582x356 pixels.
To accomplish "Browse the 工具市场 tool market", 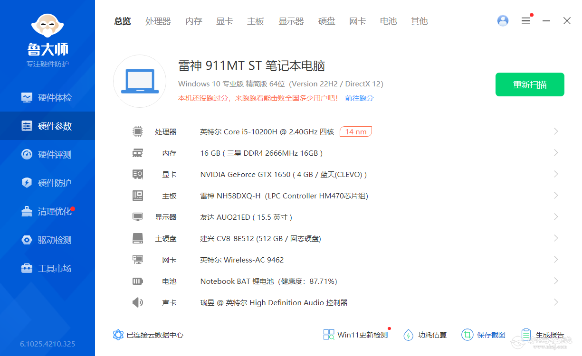I will (x=48, y=268).
